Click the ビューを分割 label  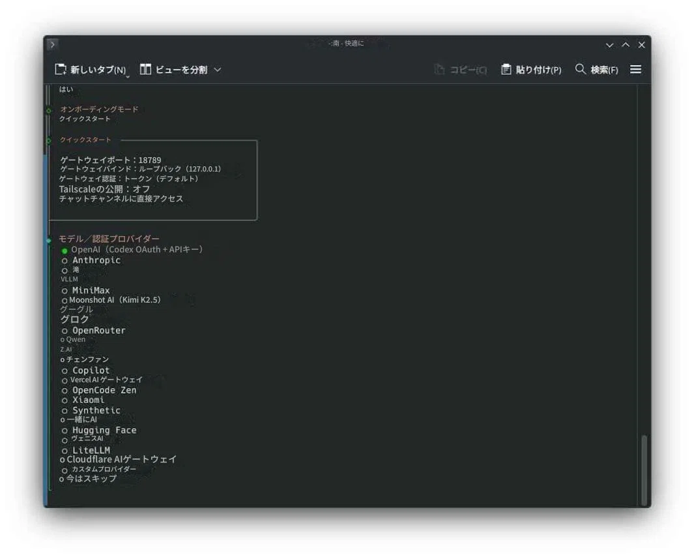coord(181,70)
